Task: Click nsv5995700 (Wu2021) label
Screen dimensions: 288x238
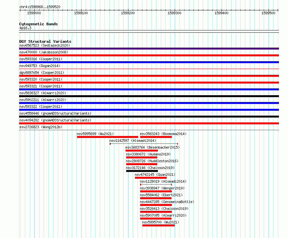Action: coord(161,222)
